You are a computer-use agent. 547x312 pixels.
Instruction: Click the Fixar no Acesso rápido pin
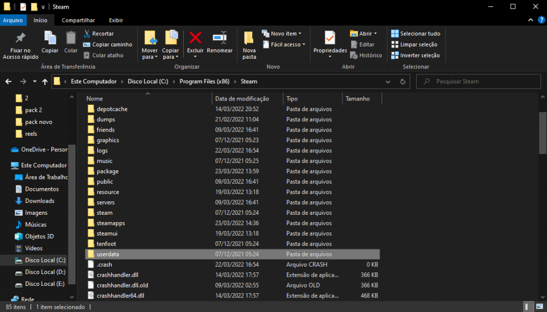(20, 38)
